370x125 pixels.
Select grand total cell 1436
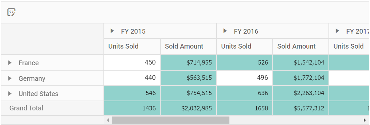click(x=132, y=108)
